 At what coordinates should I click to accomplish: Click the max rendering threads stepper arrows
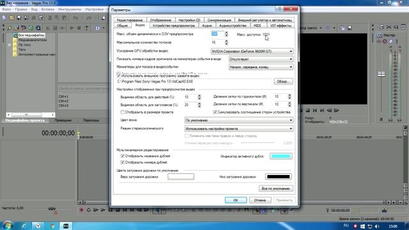(x=226, y=42)
